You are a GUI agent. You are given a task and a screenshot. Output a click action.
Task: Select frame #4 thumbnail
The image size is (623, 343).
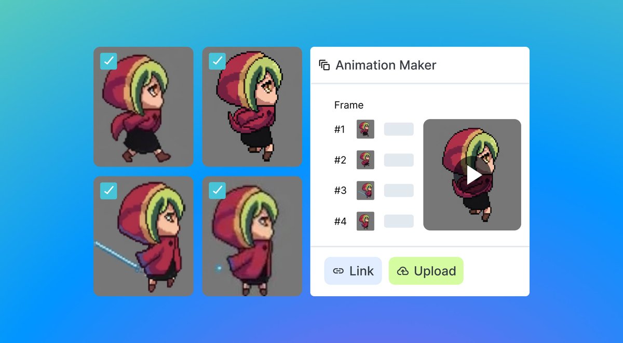[x=365, y=221]
